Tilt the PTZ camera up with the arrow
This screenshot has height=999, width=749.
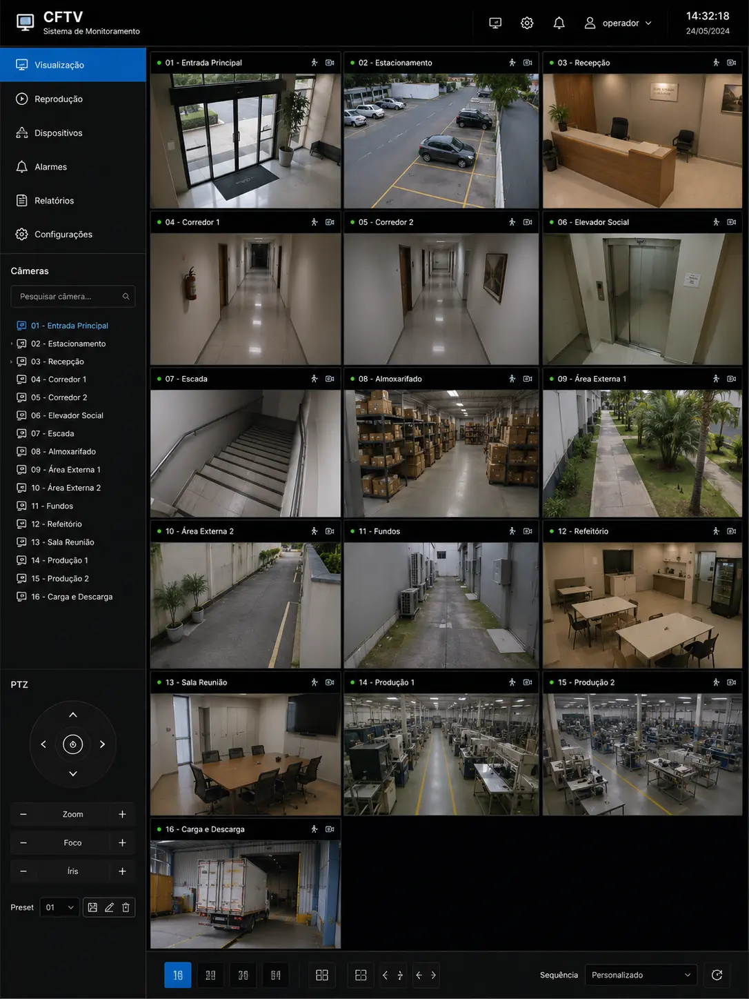(73, 715)
